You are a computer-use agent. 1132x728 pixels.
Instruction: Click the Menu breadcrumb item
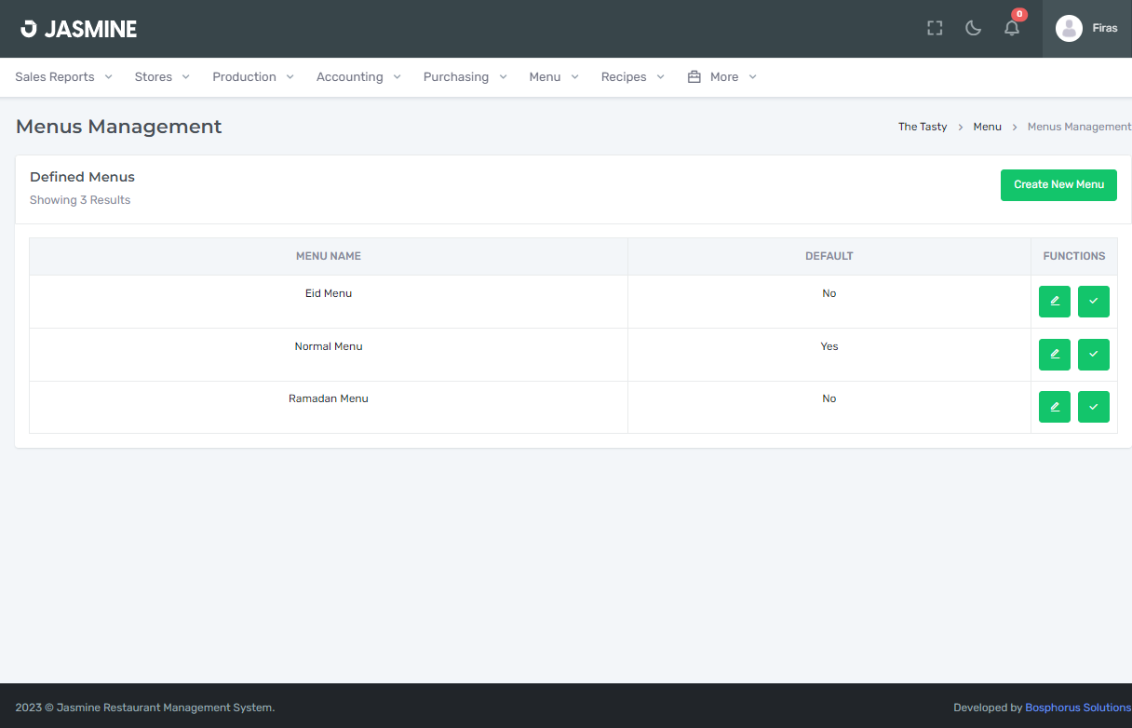987,126
